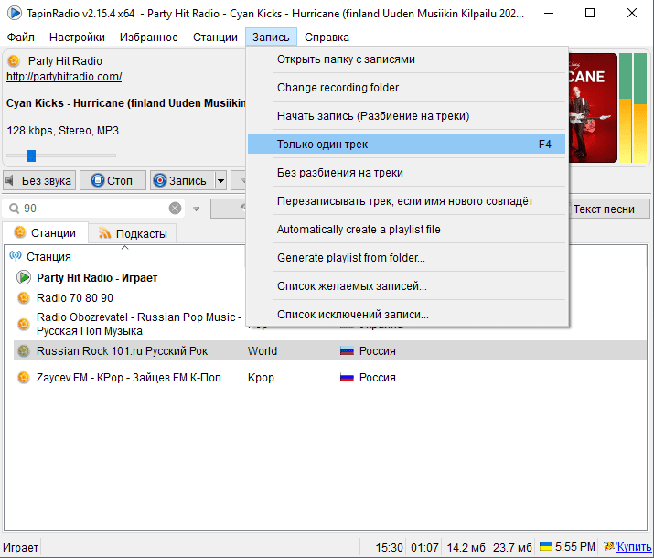Select Только один трек F4
This screenshot has height=558, width=654.
(x=407, y=145)
